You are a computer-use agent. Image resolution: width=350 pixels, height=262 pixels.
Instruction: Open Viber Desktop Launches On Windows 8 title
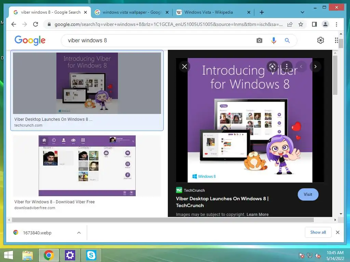pos(222,202)
